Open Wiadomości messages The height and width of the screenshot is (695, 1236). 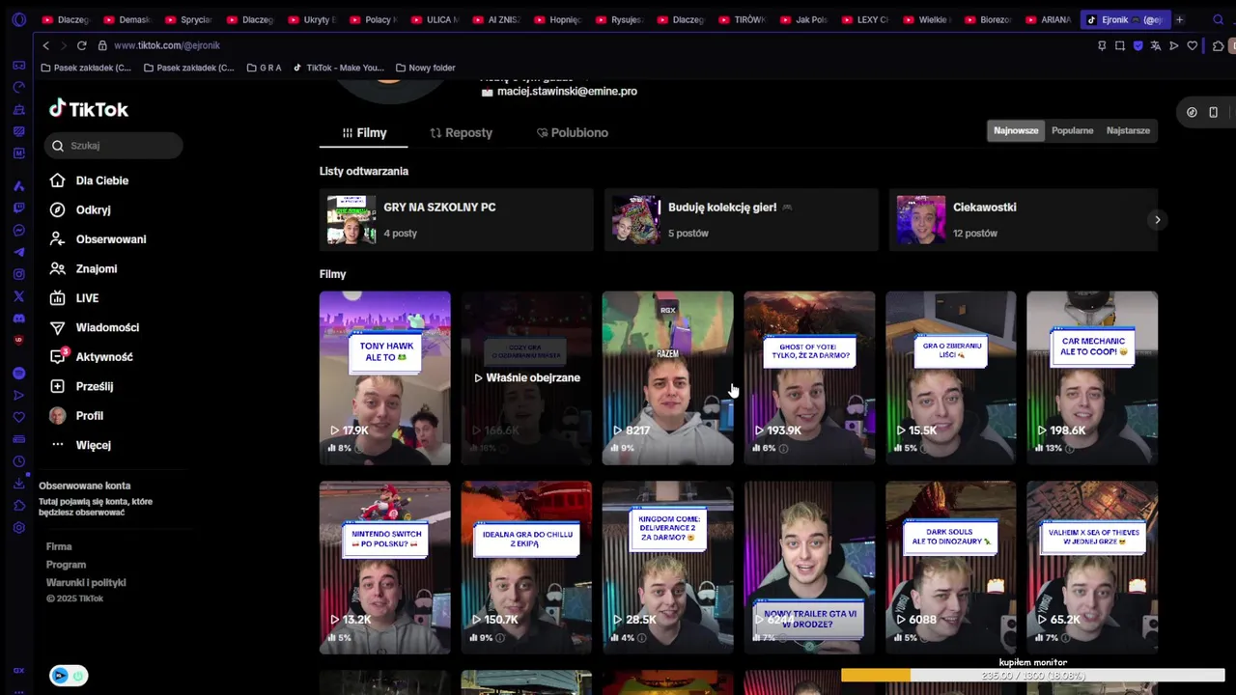click(x=95, y=327)
